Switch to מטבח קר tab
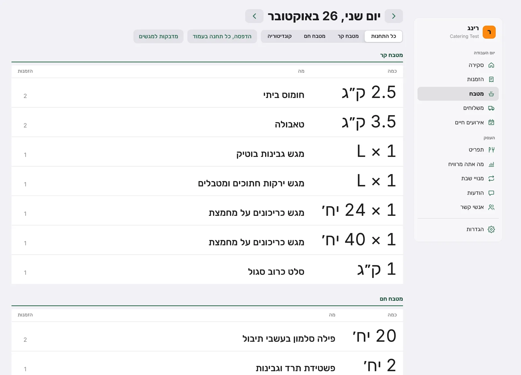The height and width of the screenshot is (375, 521). pyautogui.click(x=348, y=36)
